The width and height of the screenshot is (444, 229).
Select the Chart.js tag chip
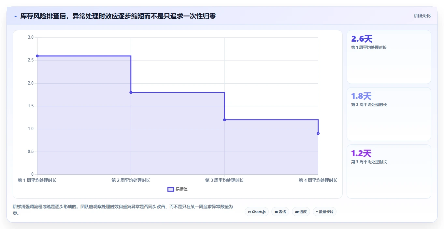click(x=257, y=212)
